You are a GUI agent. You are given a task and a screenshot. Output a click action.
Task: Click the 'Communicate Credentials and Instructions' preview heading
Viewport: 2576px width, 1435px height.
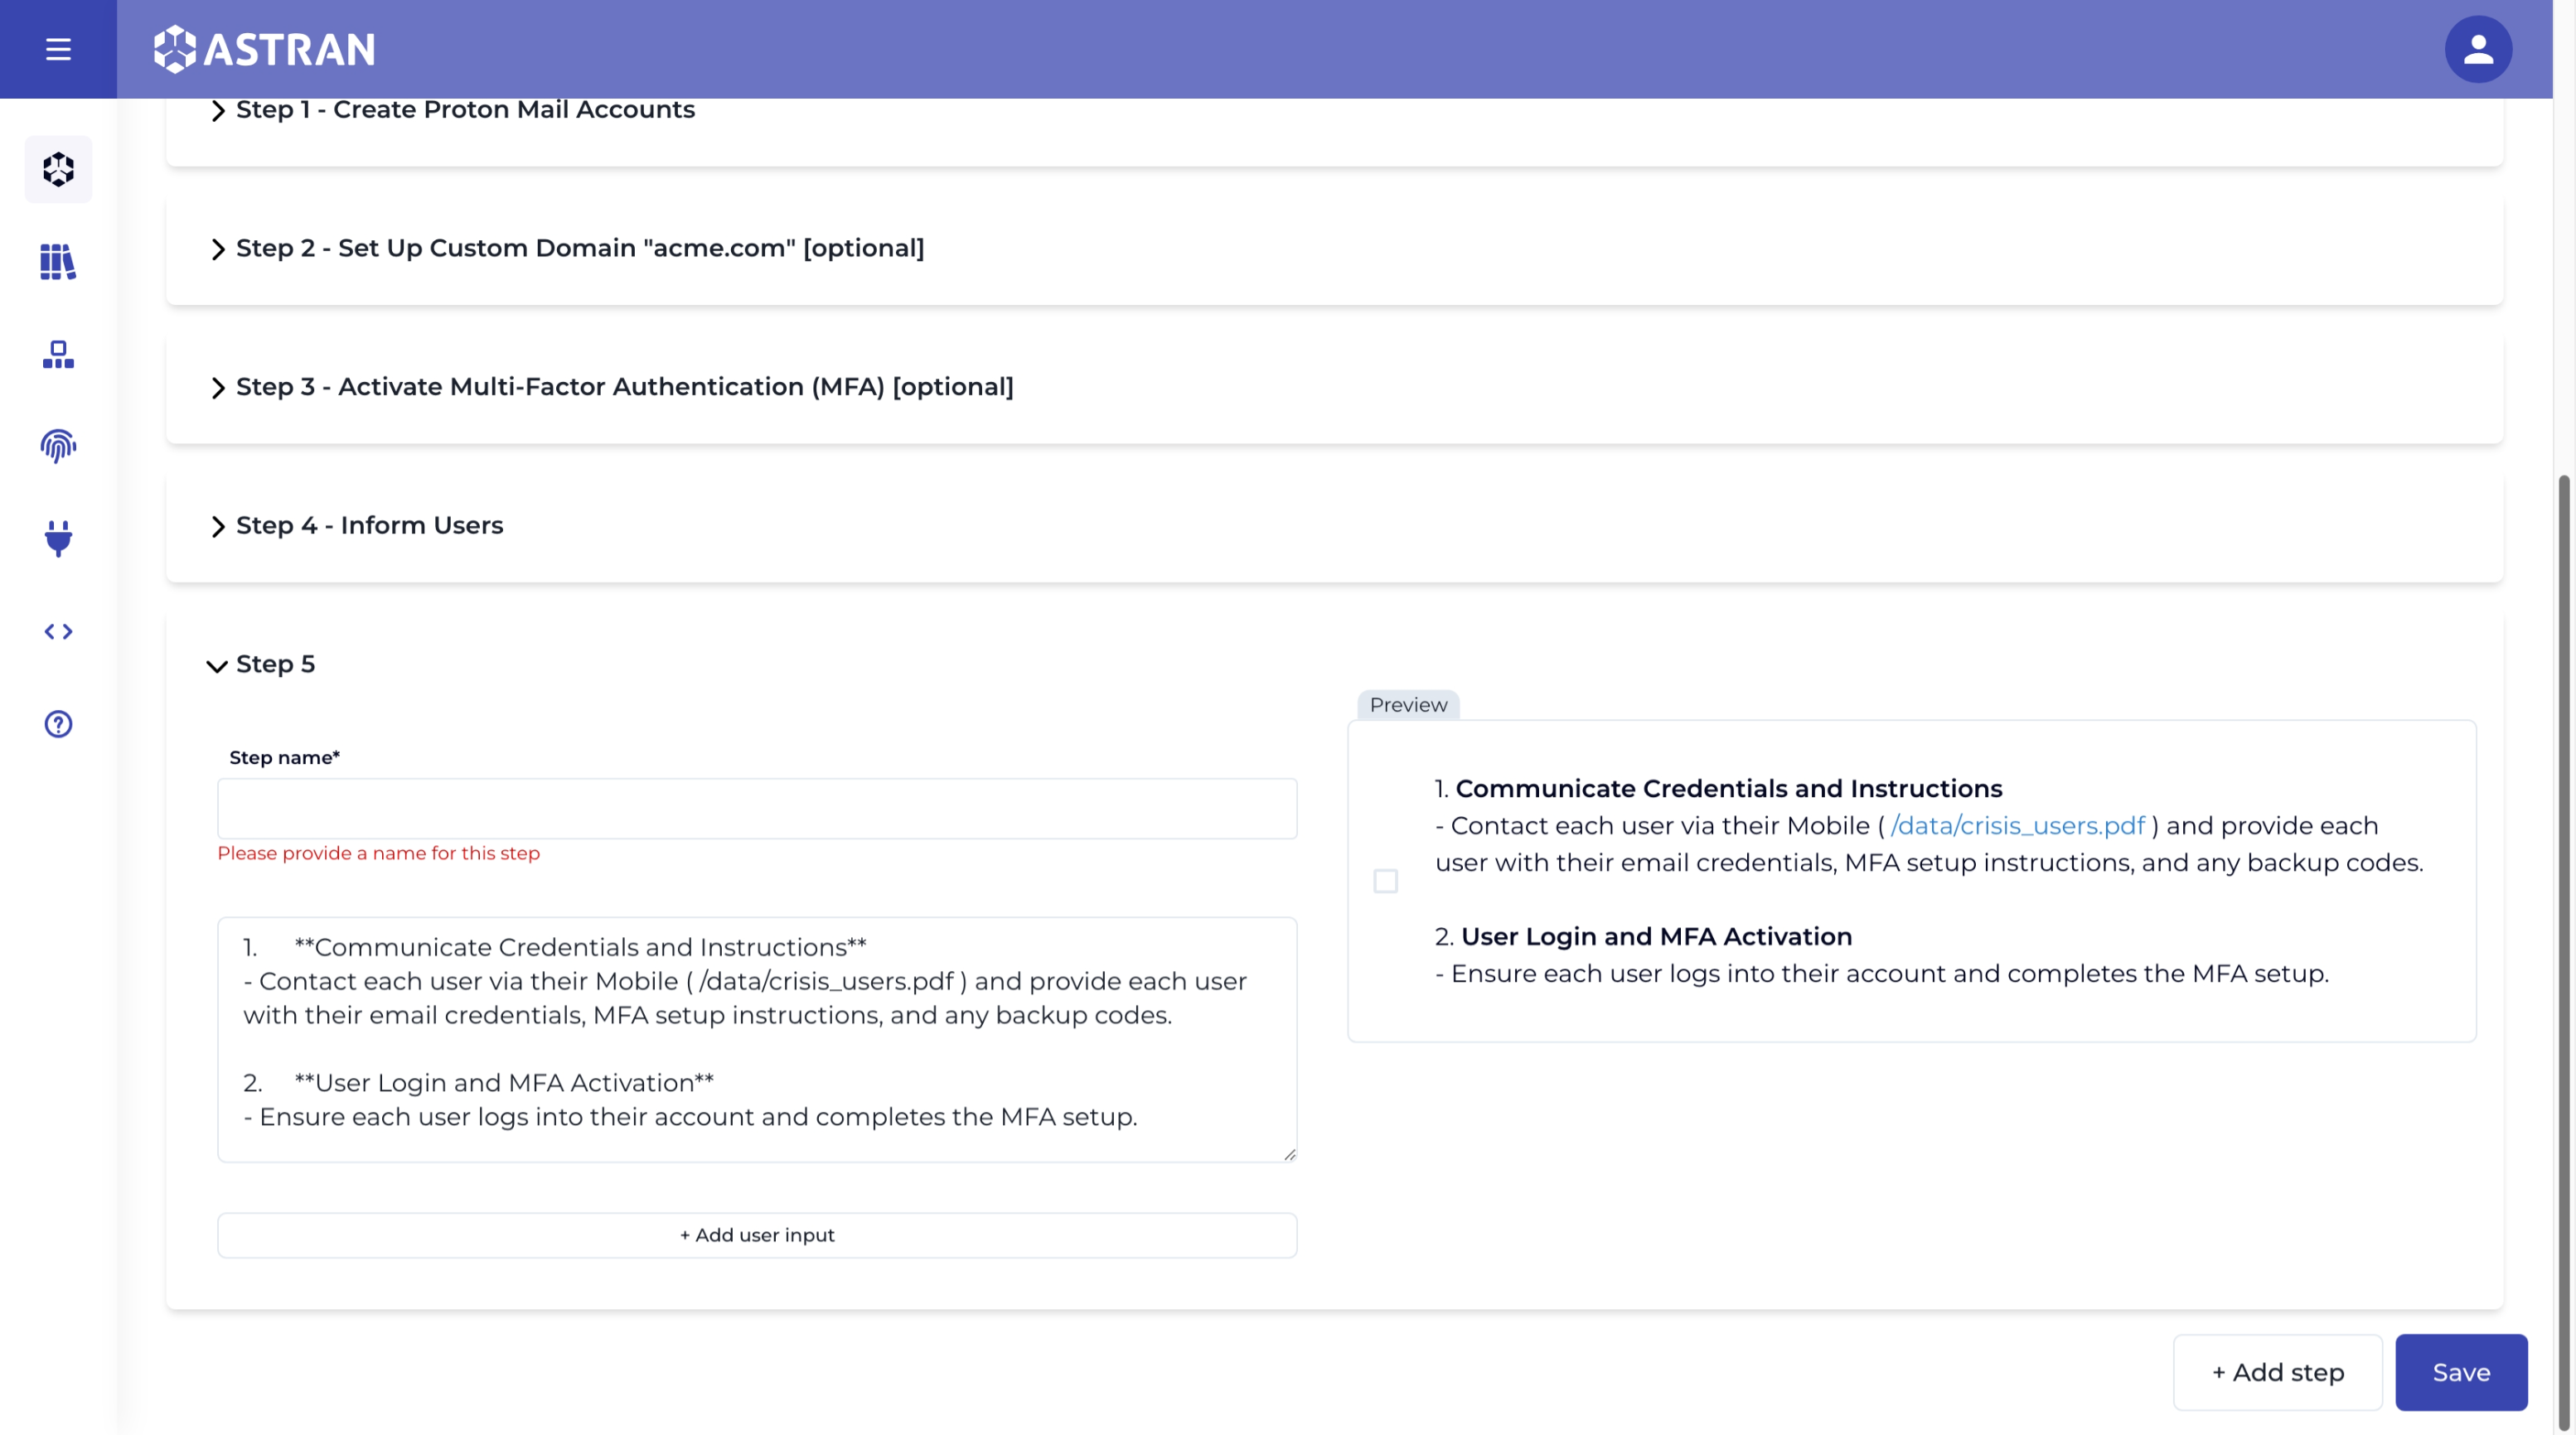1728,789
